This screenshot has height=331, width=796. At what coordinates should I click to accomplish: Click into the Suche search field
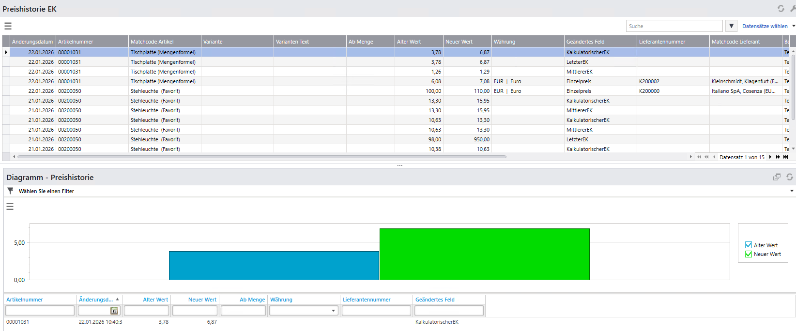pyautogui.click(x=674, y=26)
